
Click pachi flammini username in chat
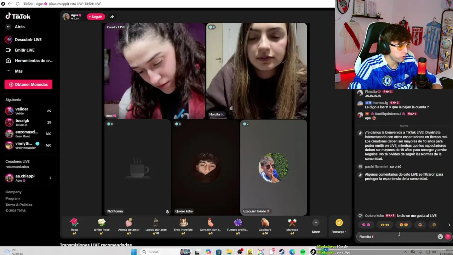click(x=377, y=166)
